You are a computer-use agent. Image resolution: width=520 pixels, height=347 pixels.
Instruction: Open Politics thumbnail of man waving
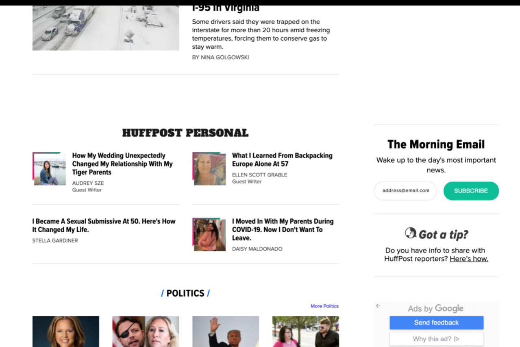(226, 332)
